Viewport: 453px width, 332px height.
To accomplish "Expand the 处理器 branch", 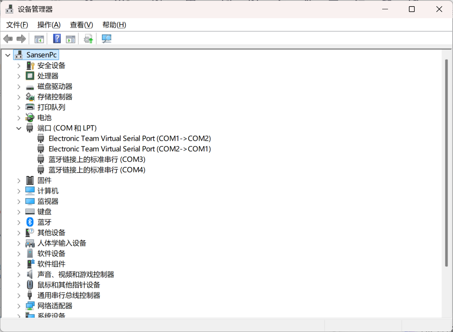I will tap(19, 75).
